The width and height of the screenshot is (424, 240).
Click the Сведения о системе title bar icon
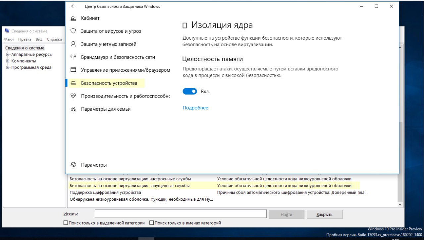pyautogui.click(x=7, y=31)
